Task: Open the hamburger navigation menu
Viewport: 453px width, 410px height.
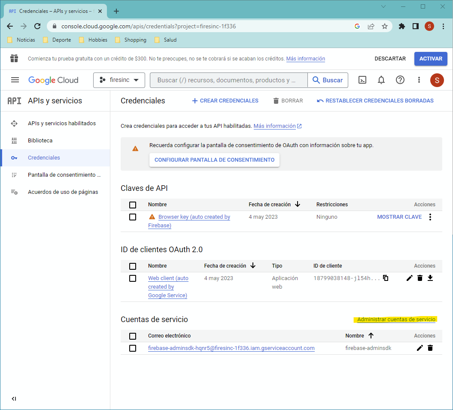Action: coord(15,80)
